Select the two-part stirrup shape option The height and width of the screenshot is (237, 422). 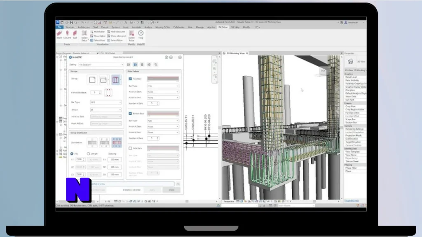point(103,80)
